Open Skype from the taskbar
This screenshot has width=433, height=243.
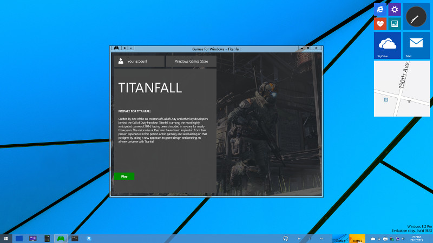[x=89, y=239]
